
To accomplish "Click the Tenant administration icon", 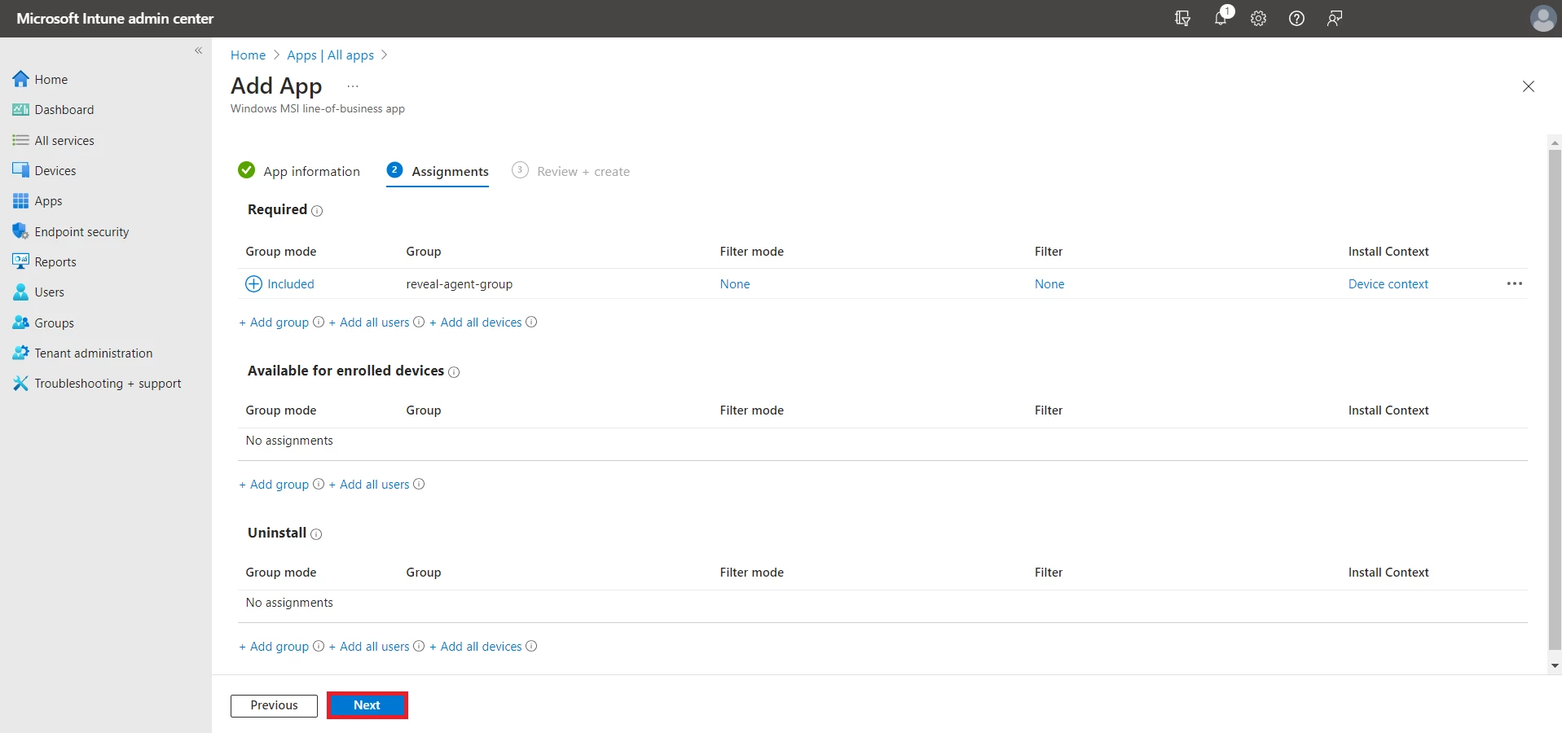I will pos(20,353).
